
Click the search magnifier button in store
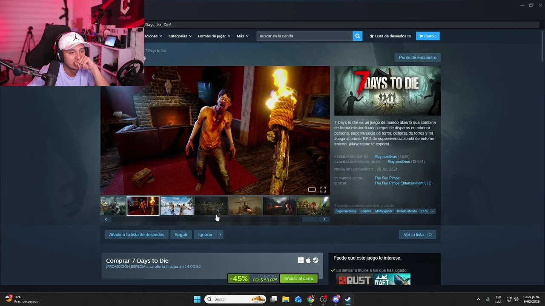click(x=358, y=36)
